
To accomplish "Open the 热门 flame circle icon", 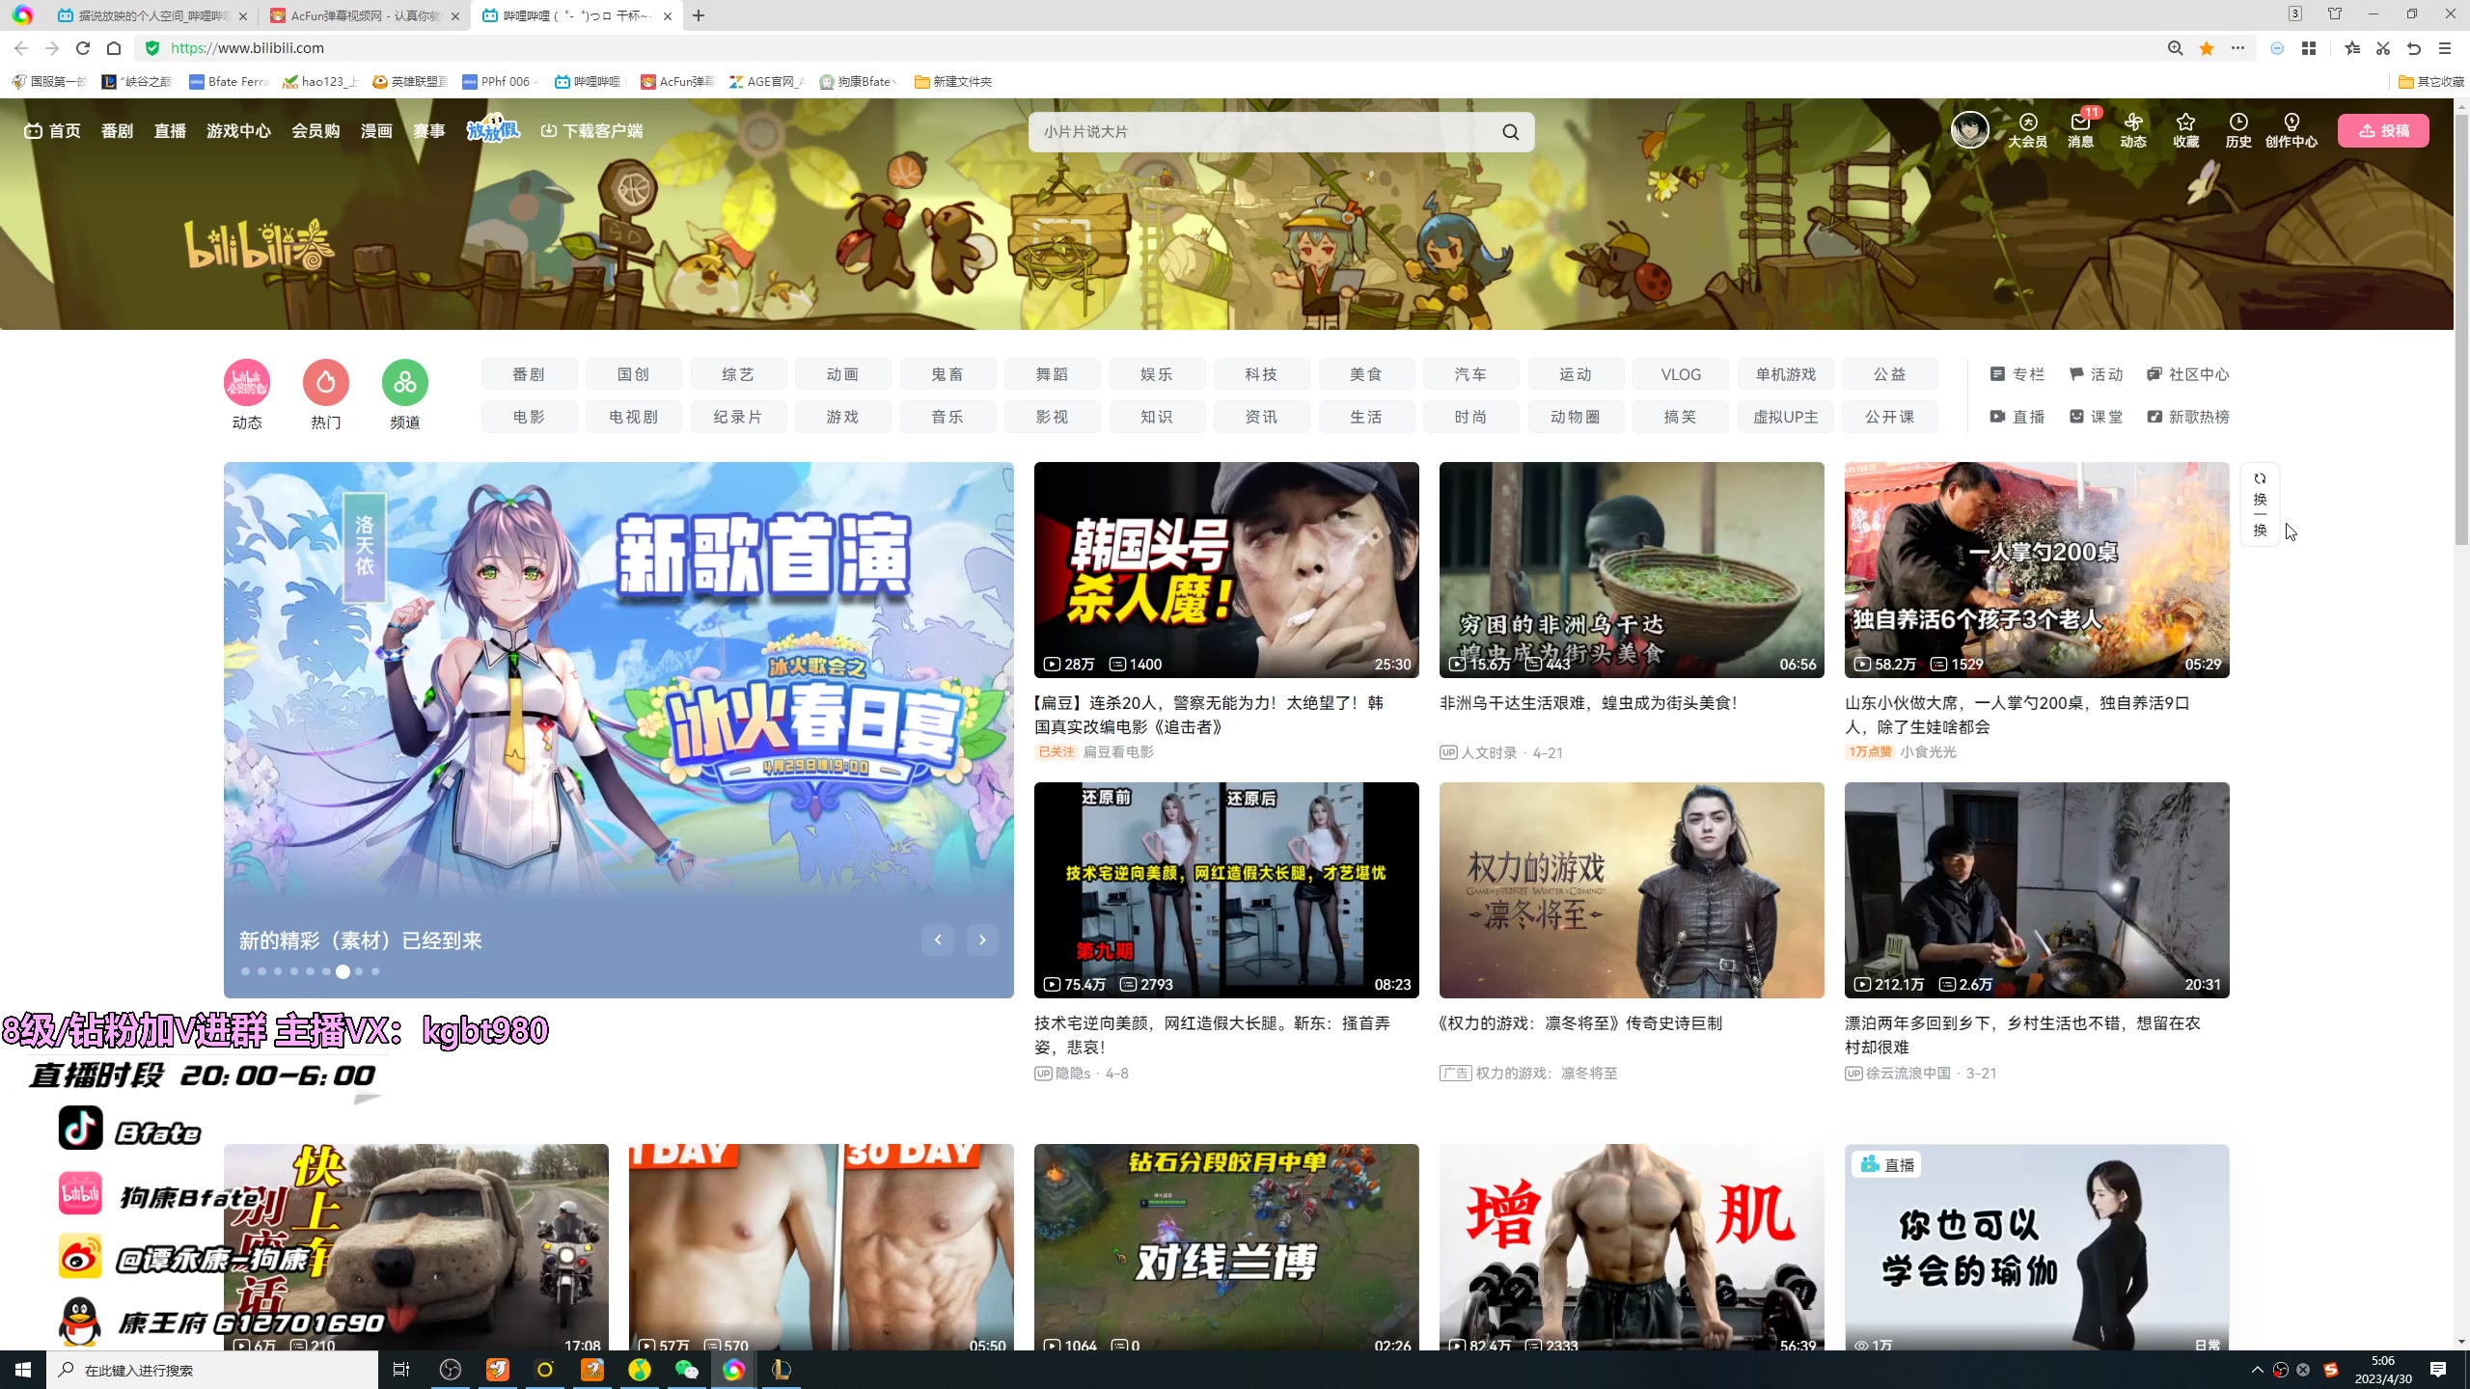I will tap(326, 383).
